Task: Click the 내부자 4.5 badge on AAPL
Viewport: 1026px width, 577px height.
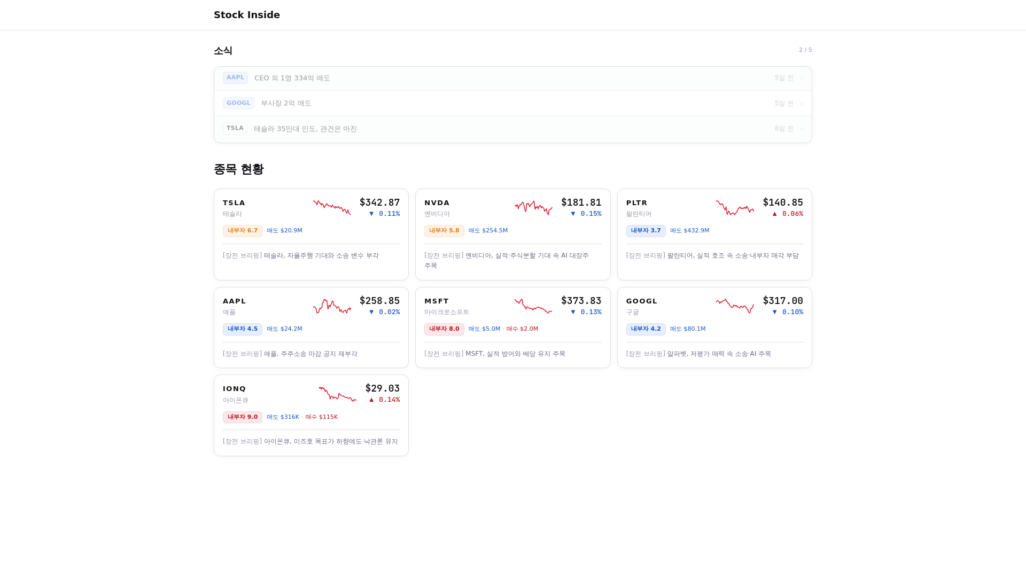Action: 243,329
